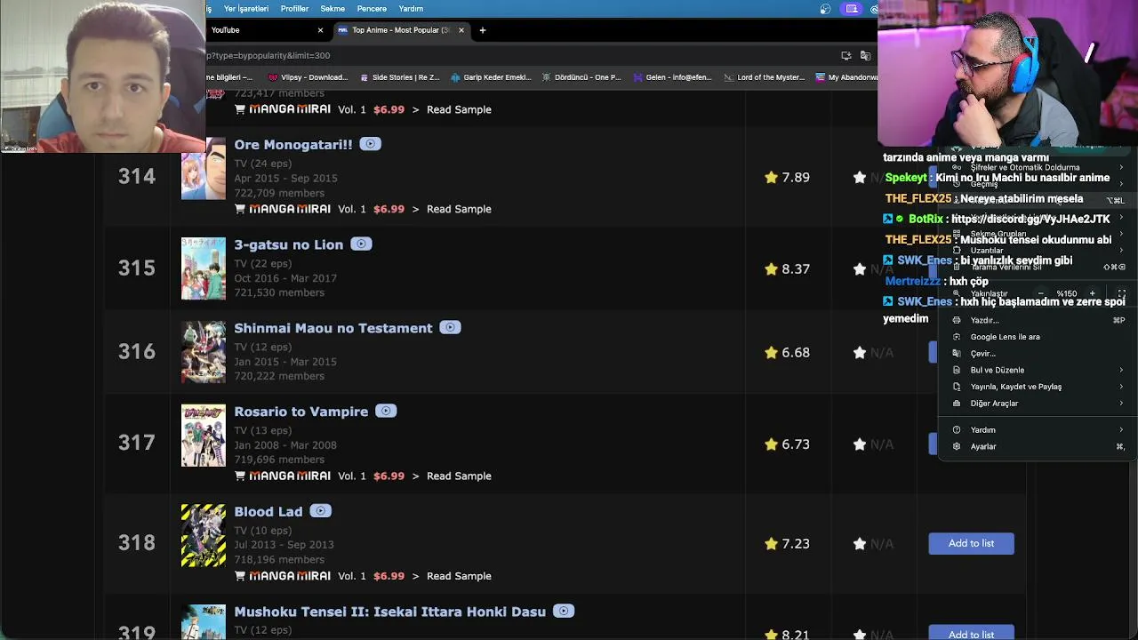This screenshot has width=1138, height=640.
Task: Click the star next to score 7.23
Action: pyautogui.click(x=771, y=543)
